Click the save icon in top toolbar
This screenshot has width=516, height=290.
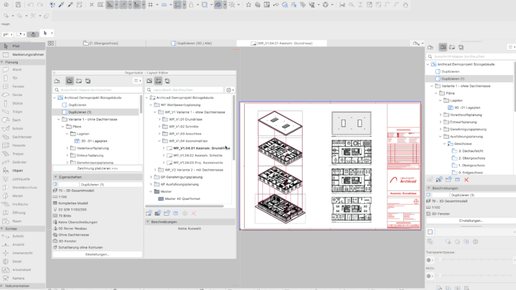pos(18,5)
